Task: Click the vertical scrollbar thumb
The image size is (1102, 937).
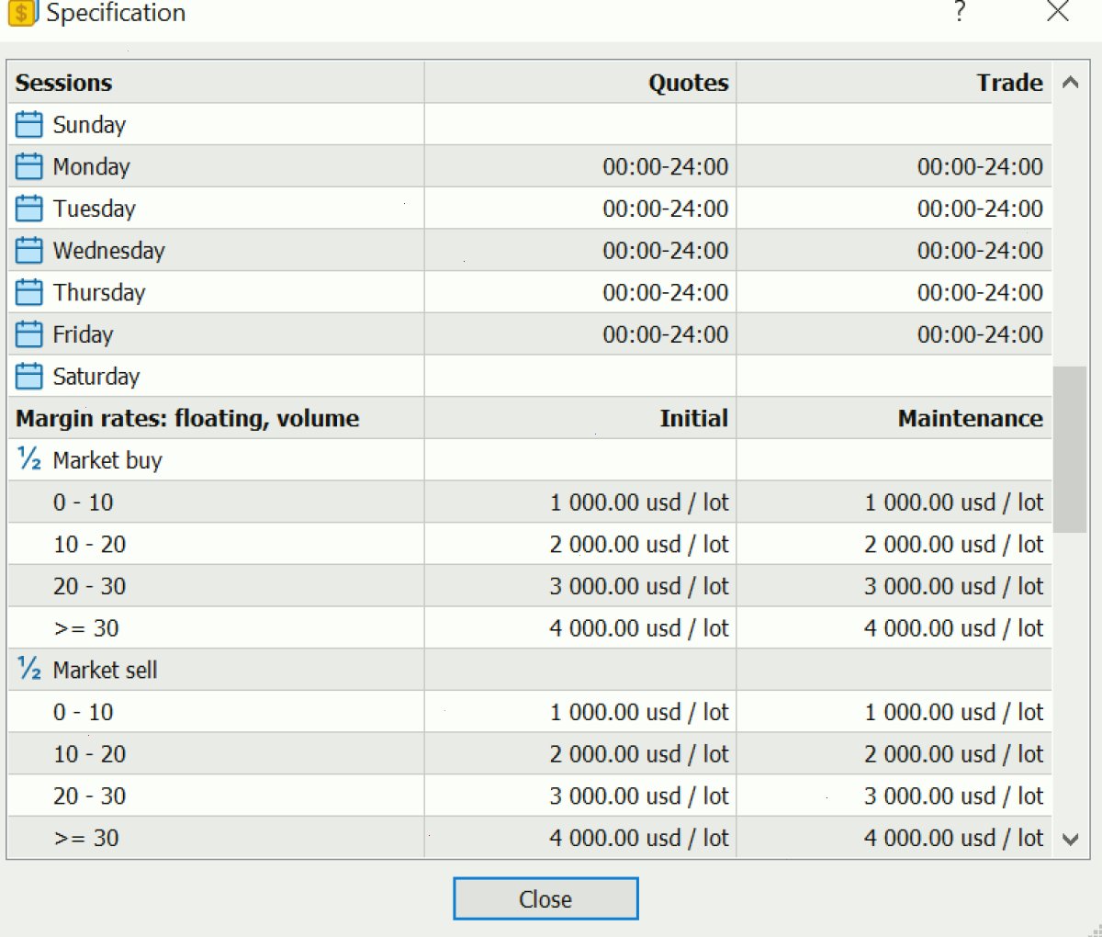Action: (x=1070, y=449)
